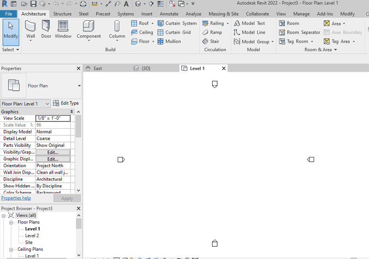Open the Floor Plan type selector dropdown
Viewport: 369px width, 259px height.
point(79,86)
